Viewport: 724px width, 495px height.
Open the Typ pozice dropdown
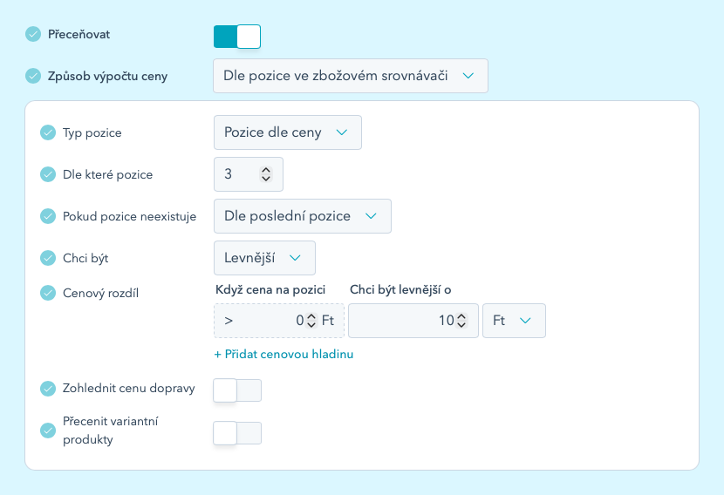click(288, 132)
